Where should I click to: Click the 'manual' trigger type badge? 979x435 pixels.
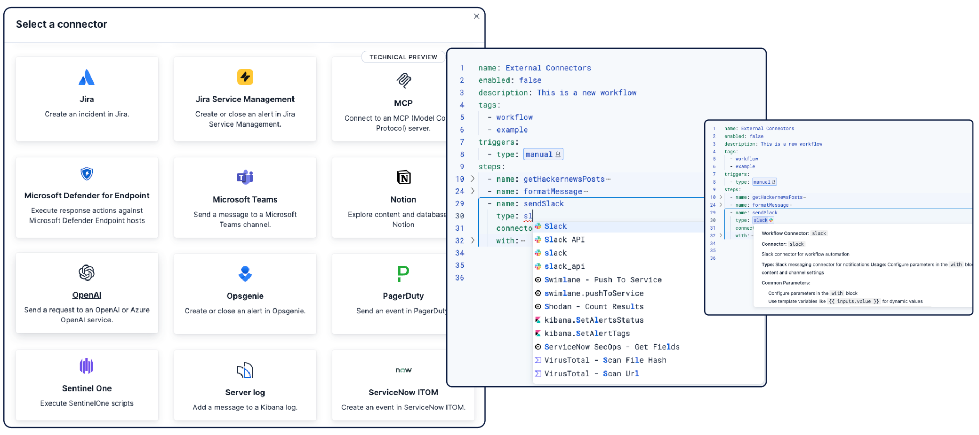543,155
